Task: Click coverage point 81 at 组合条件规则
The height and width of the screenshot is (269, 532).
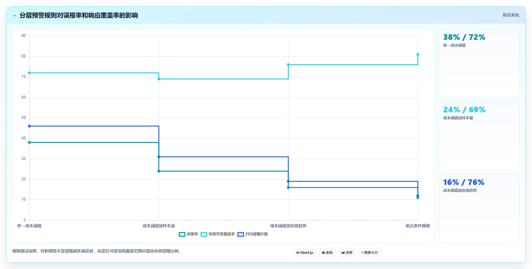Action: click(418, 54)
